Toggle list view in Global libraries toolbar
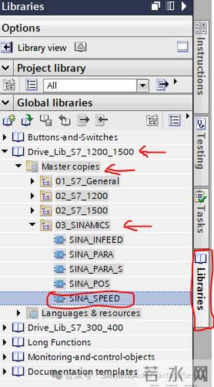Image resolution: width=214 pixels, height=387 pixels. 174,120
